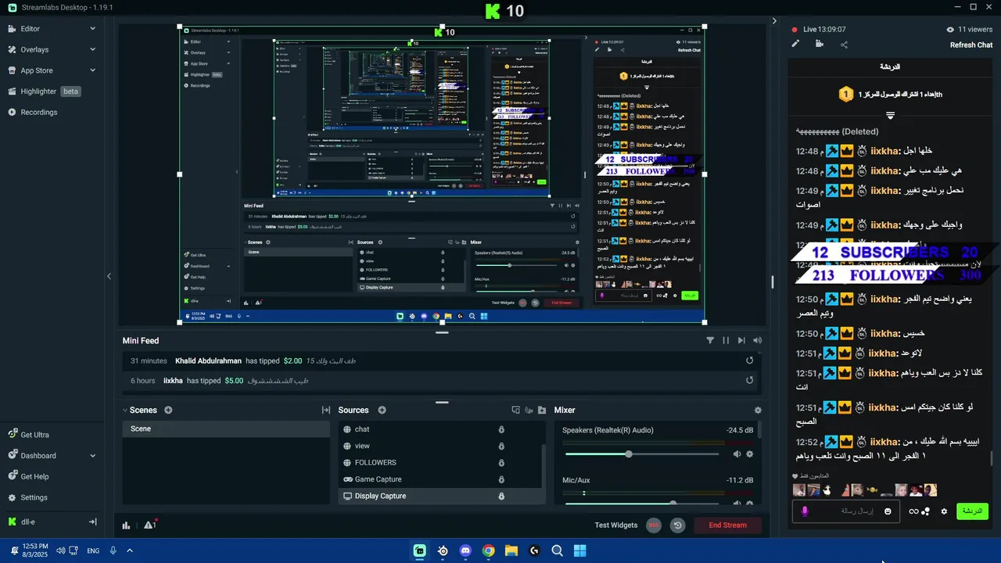
Task: Open the Highlighter beta page
Action: 45,91
